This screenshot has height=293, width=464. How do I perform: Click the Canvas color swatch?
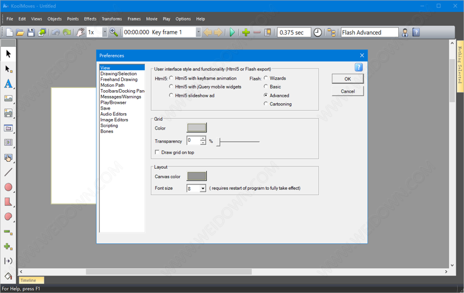coord(196,176)
